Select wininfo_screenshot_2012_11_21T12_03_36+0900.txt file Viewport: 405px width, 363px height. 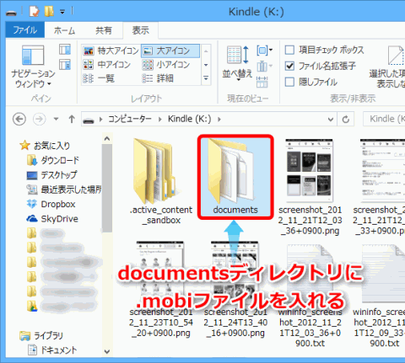point(310,295)
